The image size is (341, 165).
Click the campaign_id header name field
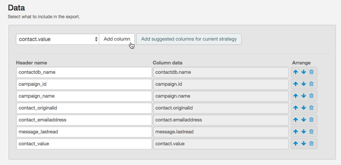(x=84, y=84)
